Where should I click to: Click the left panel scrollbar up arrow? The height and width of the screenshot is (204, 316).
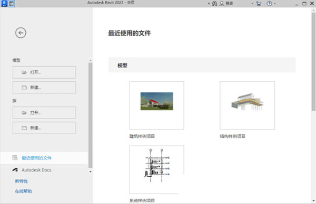90,60
